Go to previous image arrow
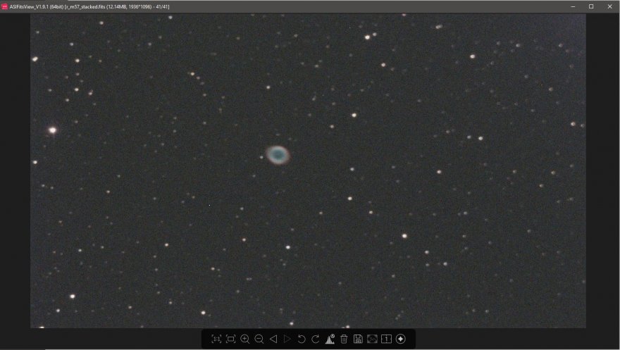This screenshot has width=620, height=350. (273, 339)
